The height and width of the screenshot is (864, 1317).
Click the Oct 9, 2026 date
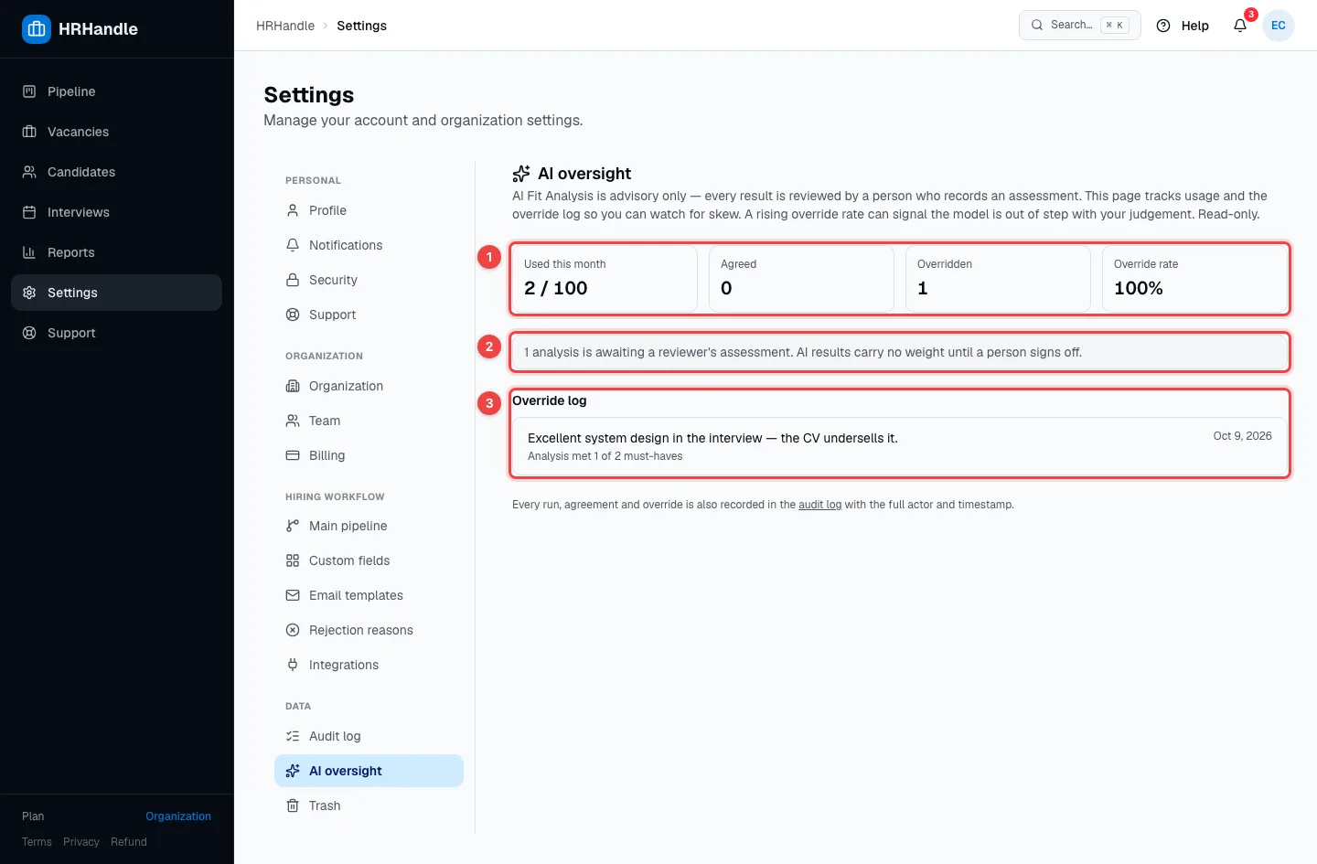pyautogui.click(x=1242, y=436)
